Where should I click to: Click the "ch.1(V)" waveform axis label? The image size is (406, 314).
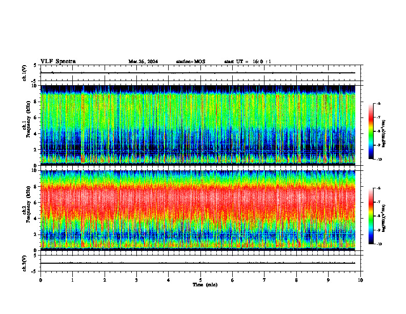click(x=24, y=73)
